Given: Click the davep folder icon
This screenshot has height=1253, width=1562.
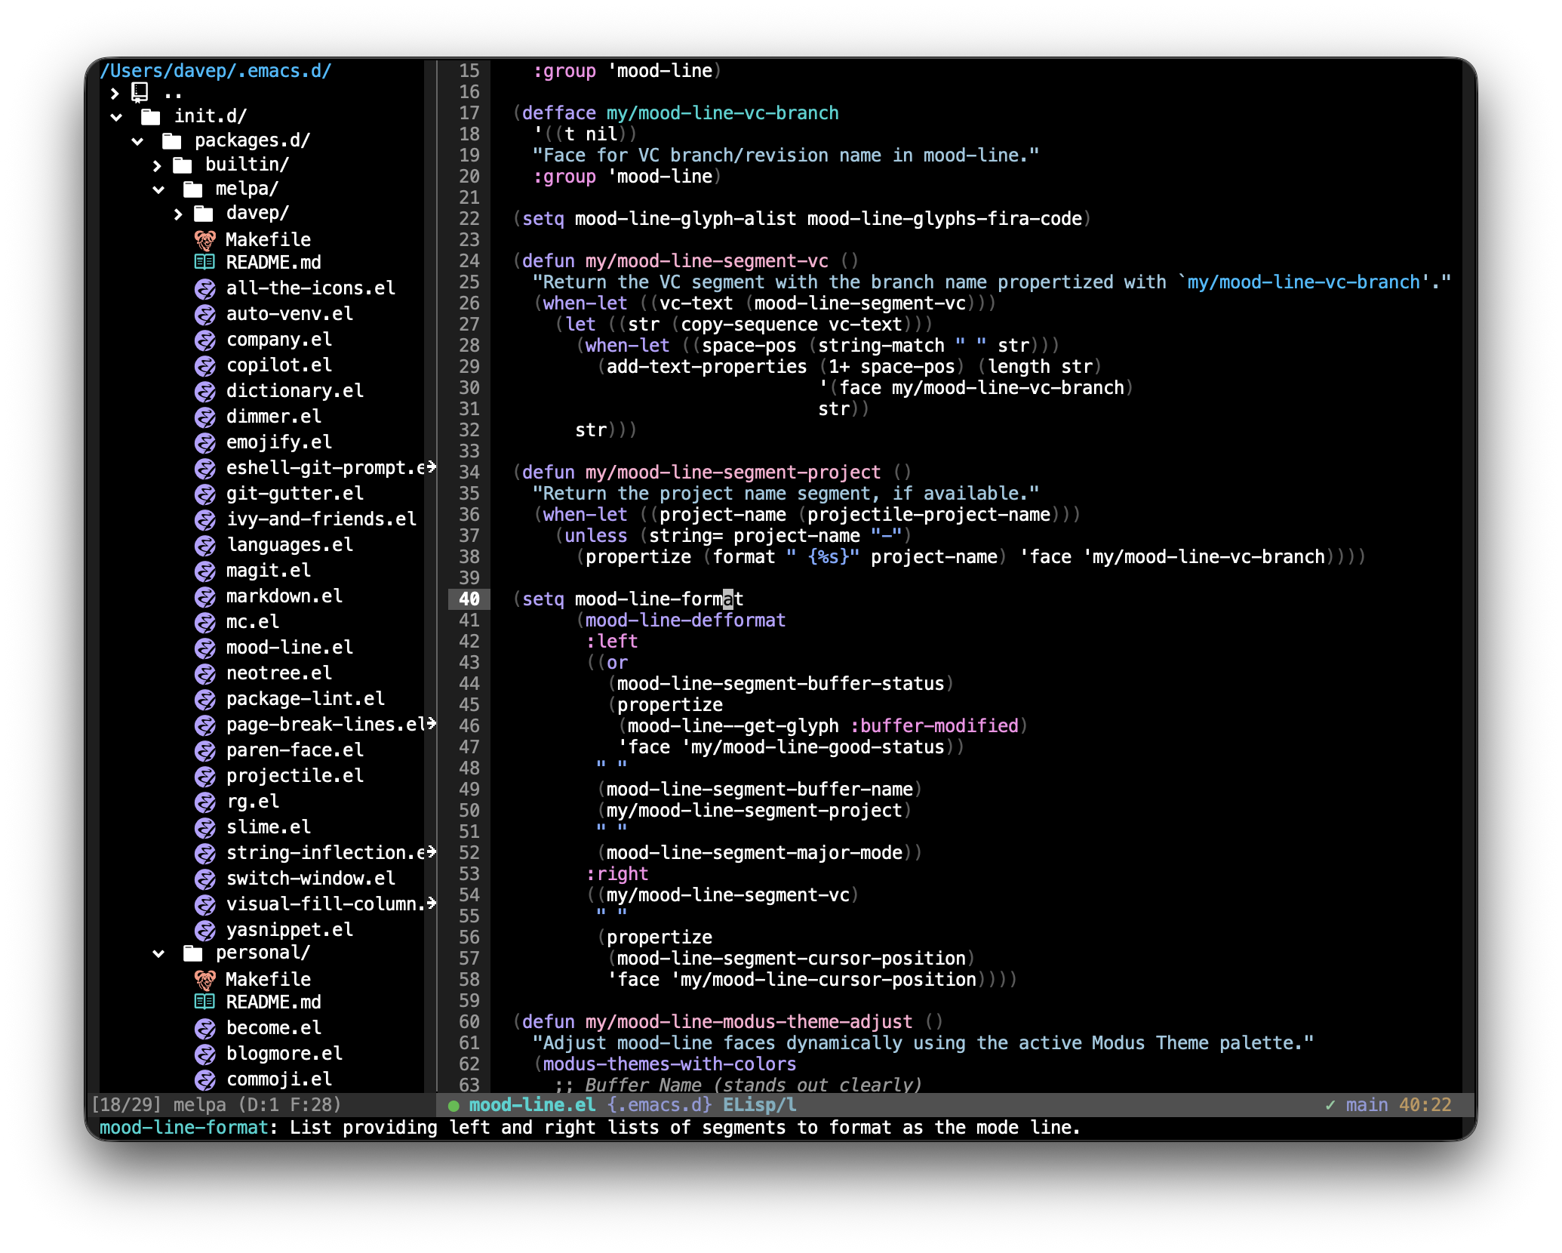Looking at the screenshot, I should click(x=204, y=213).
